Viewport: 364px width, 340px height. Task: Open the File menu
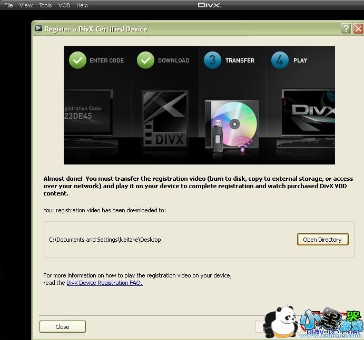(x=8, y=5)
